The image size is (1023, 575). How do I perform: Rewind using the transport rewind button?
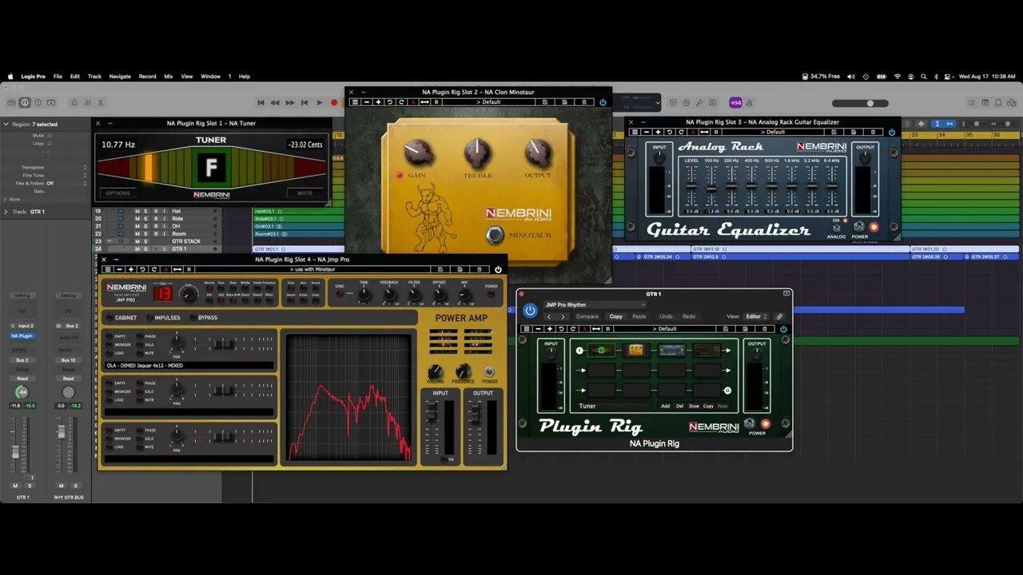pyautogui.click(x=275, y=102)
